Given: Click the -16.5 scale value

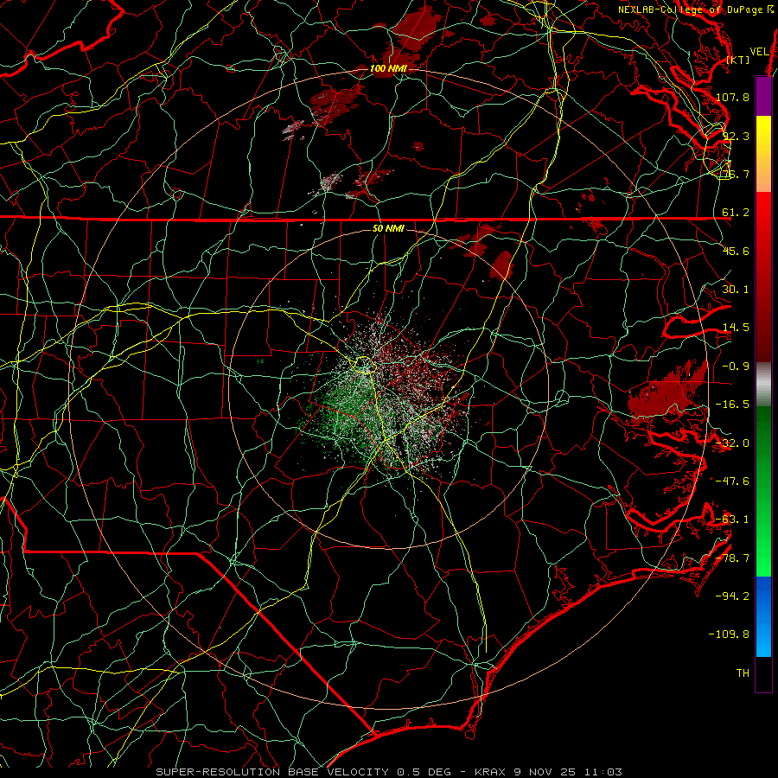Looking at the screenshot, I should (732, 405).
